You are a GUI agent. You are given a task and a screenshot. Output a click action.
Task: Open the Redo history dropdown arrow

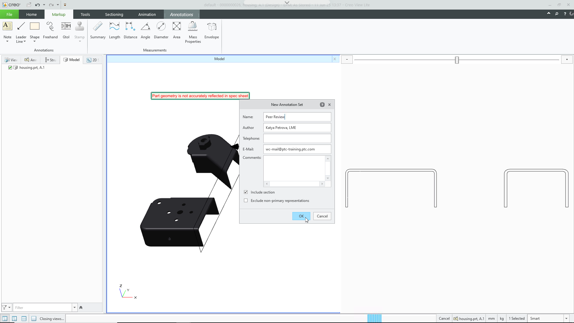(x=58, y=5)
